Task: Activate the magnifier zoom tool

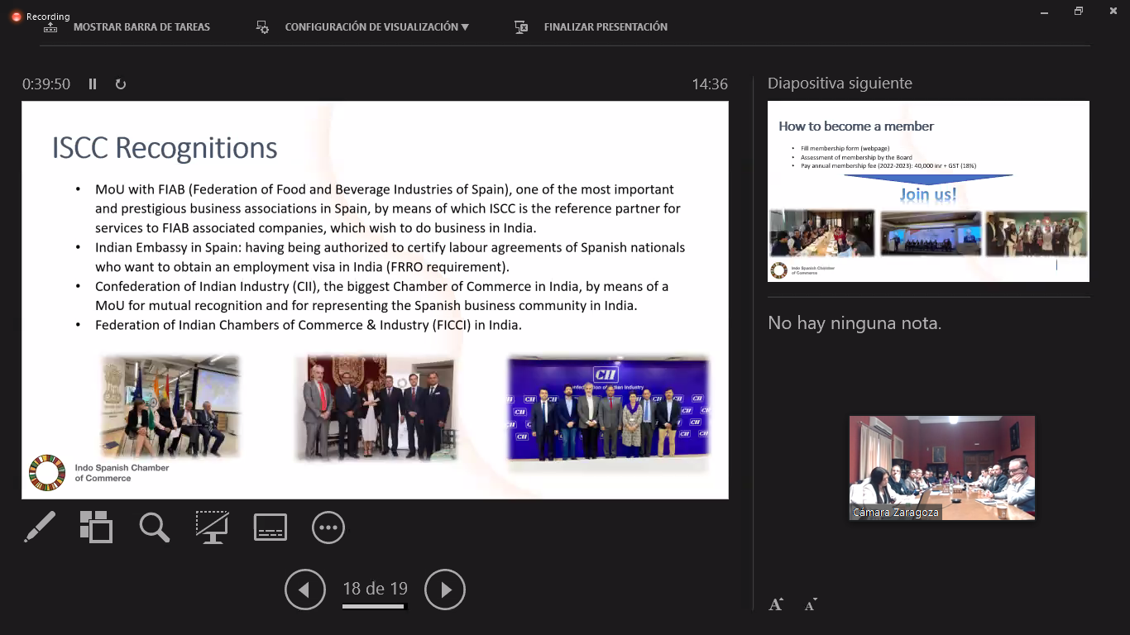Action: (x=154, y=528)
